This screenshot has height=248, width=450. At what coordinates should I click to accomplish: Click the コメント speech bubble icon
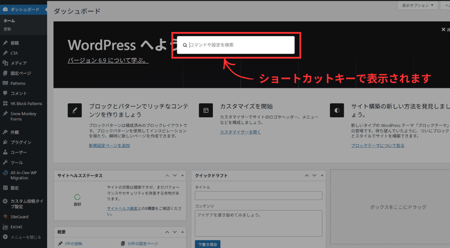click(5, 93)
